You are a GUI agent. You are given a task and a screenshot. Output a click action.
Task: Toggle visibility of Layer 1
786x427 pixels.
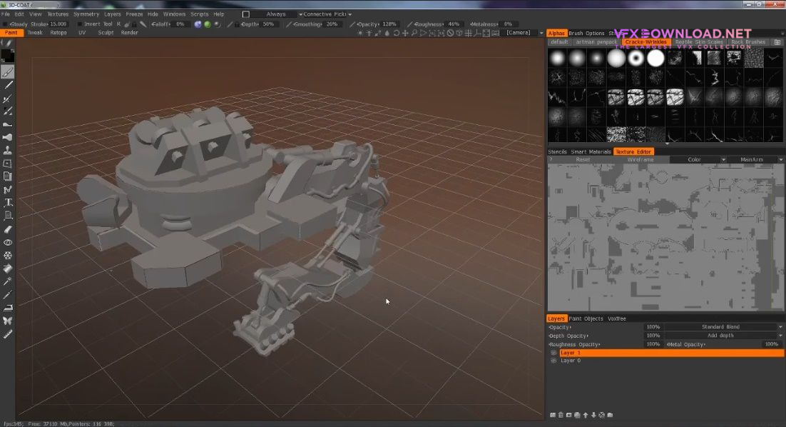coord(553,353)
